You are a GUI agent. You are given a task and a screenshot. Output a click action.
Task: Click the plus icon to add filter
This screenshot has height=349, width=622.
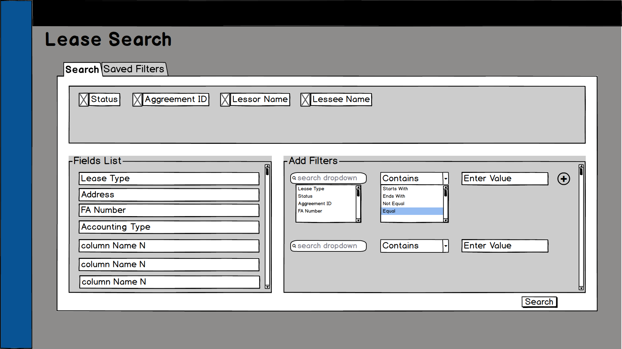pyautogui.click(x=563, y=179)
